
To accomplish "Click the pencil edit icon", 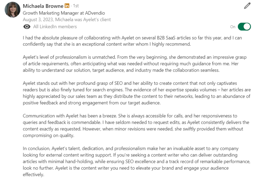I will pyautogui.click(x=247, y=6).
